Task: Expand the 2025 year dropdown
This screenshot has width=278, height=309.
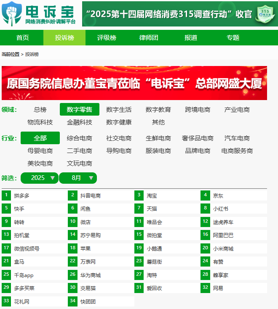Action: click(40, 178)
